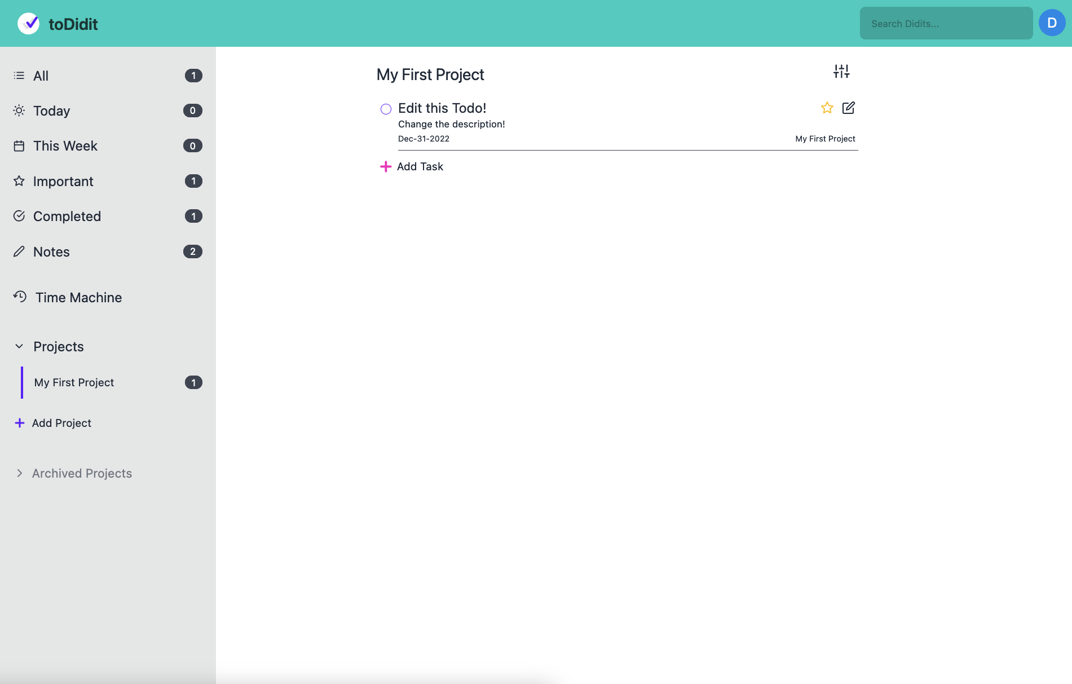Star the 'Edit this Todo!' task
Viewport: 1072px width, 684px height.
[x=827, y=108]
